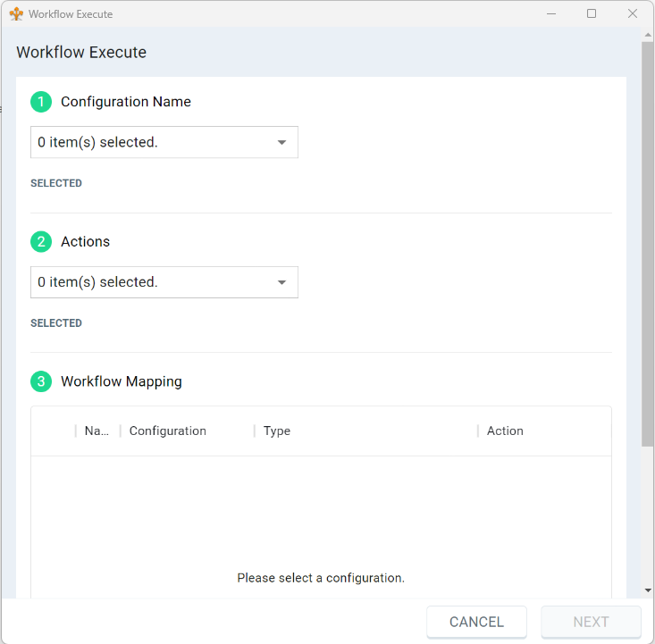Close the Workflow Execute window

click(x=633, y=14)
